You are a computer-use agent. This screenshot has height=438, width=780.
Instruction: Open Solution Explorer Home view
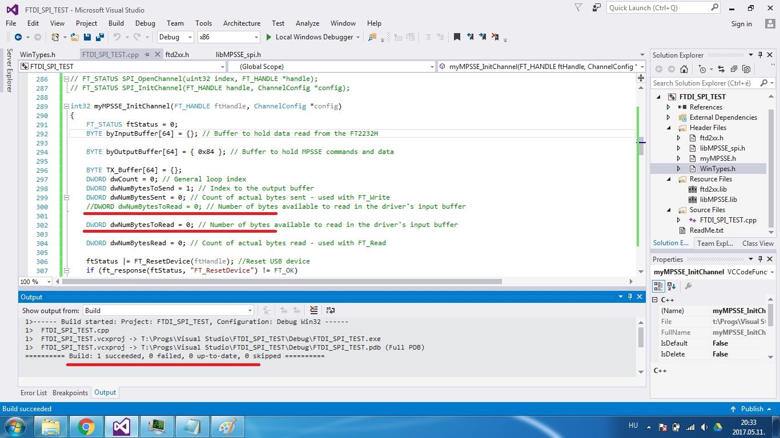pyautogui.click(x=684, y=69)
